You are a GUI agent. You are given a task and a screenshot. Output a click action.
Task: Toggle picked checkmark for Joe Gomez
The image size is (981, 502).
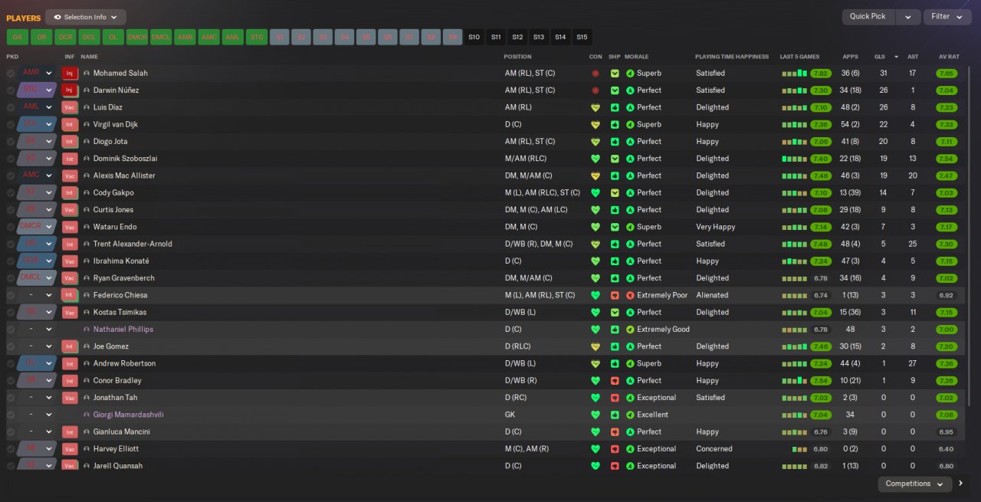click(11, 346)
